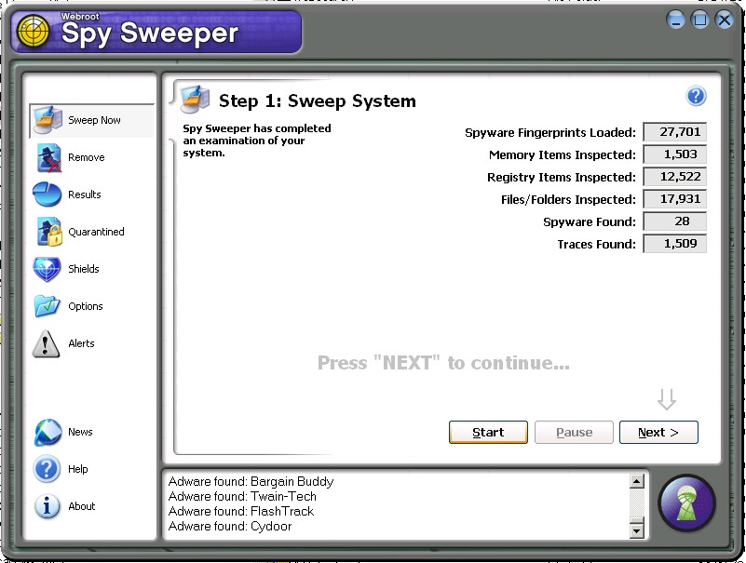Click the Spy Sweeper radar logo

coord(33,32)
